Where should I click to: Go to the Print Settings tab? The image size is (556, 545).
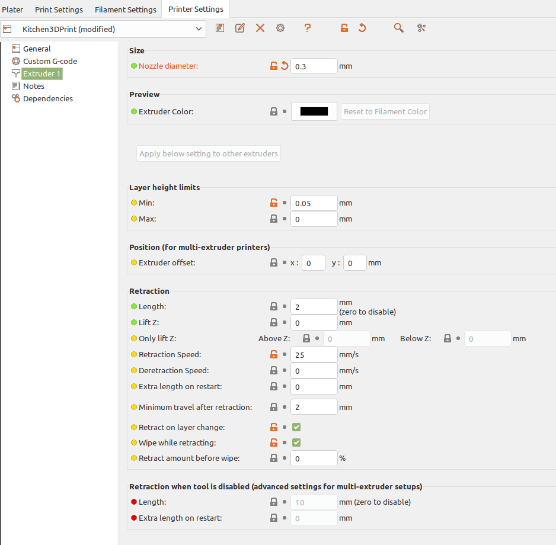(x=59, y=9)
